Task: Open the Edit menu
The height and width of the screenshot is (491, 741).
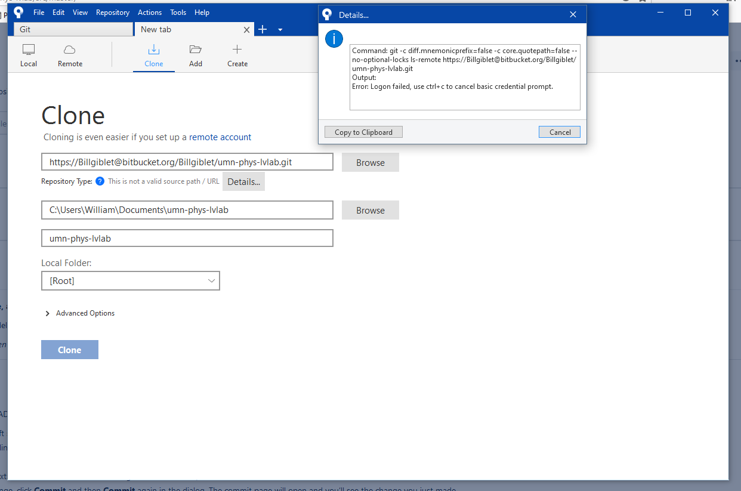Action: [x=58, y=12]
